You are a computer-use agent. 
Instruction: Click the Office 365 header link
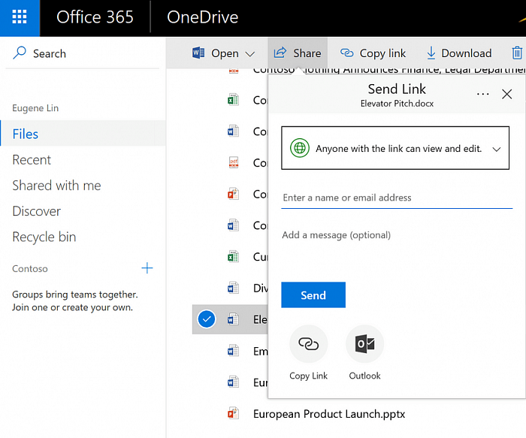point(95,17)
